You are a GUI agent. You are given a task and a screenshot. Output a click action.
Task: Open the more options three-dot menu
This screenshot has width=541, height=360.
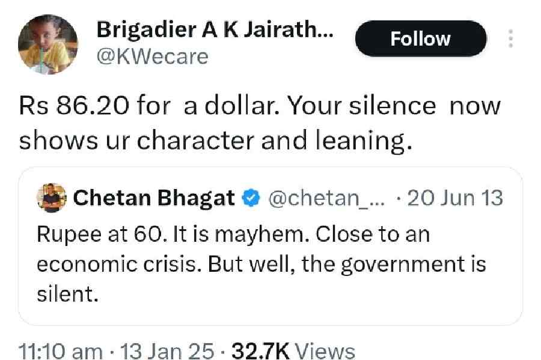[510, 40]
